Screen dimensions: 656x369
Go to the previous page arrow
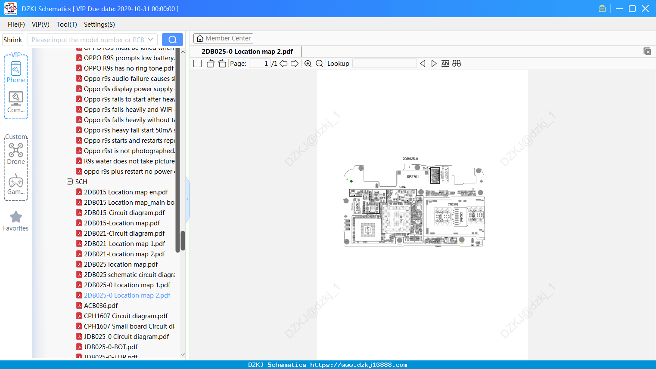(x=283, y=64)
